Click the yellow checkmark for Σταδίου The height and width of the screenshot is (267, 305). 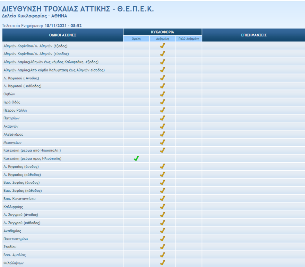click(x=162, y=247)
